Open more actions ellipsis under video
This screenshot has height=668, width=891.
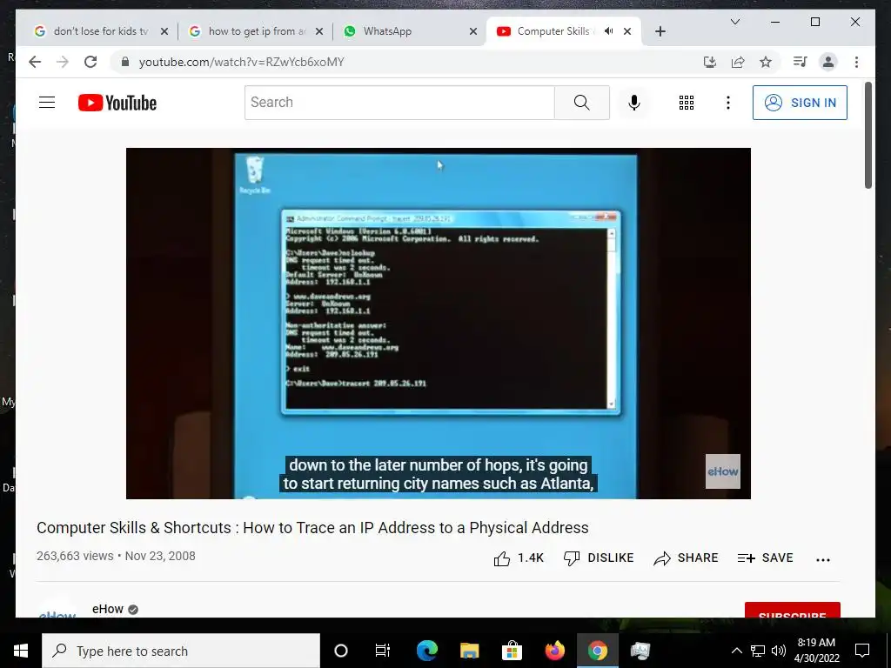coord(823,559)
